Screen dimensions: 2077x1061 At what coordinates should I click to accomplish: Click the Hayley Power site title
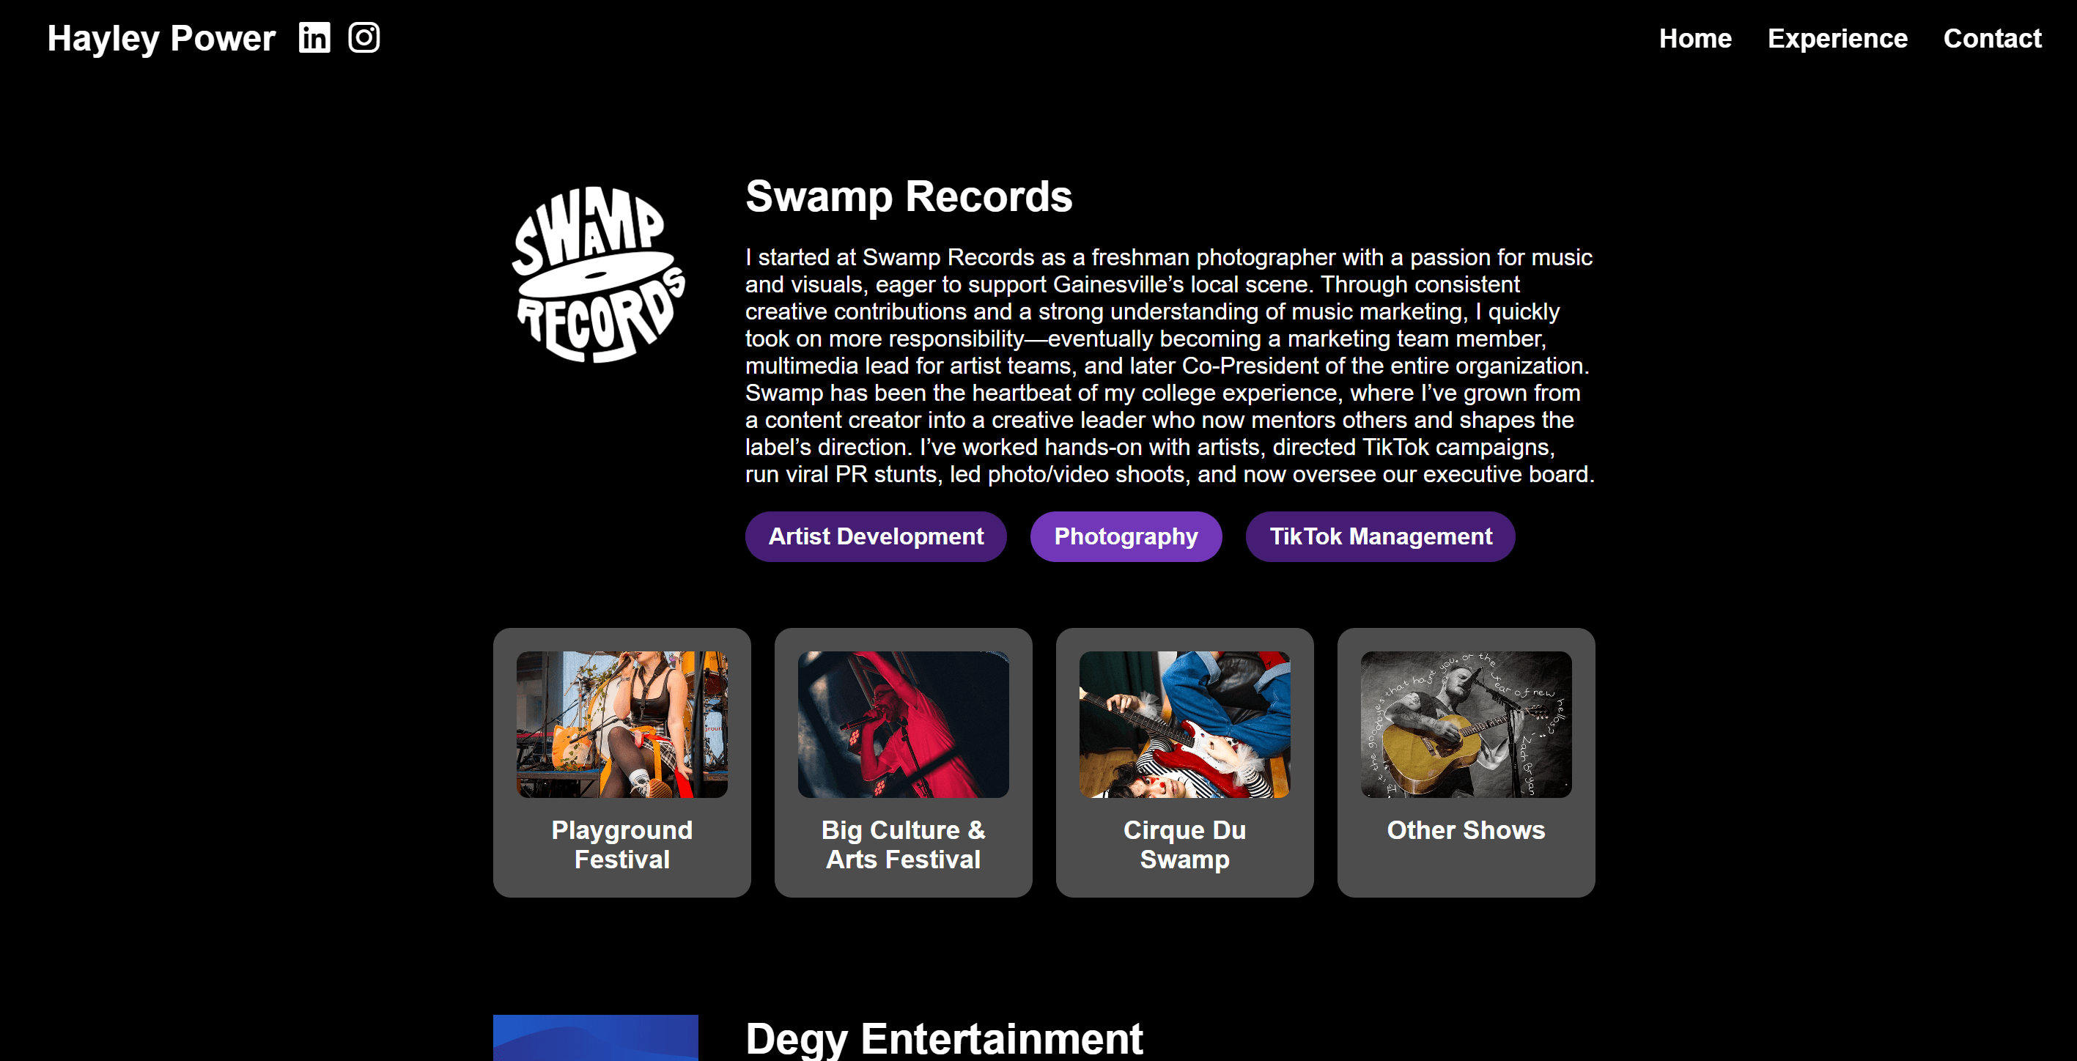[x=161, y=38]
